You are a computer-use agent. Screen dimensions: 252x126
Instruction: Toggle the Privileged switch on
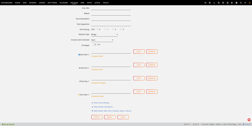[94, 45]
